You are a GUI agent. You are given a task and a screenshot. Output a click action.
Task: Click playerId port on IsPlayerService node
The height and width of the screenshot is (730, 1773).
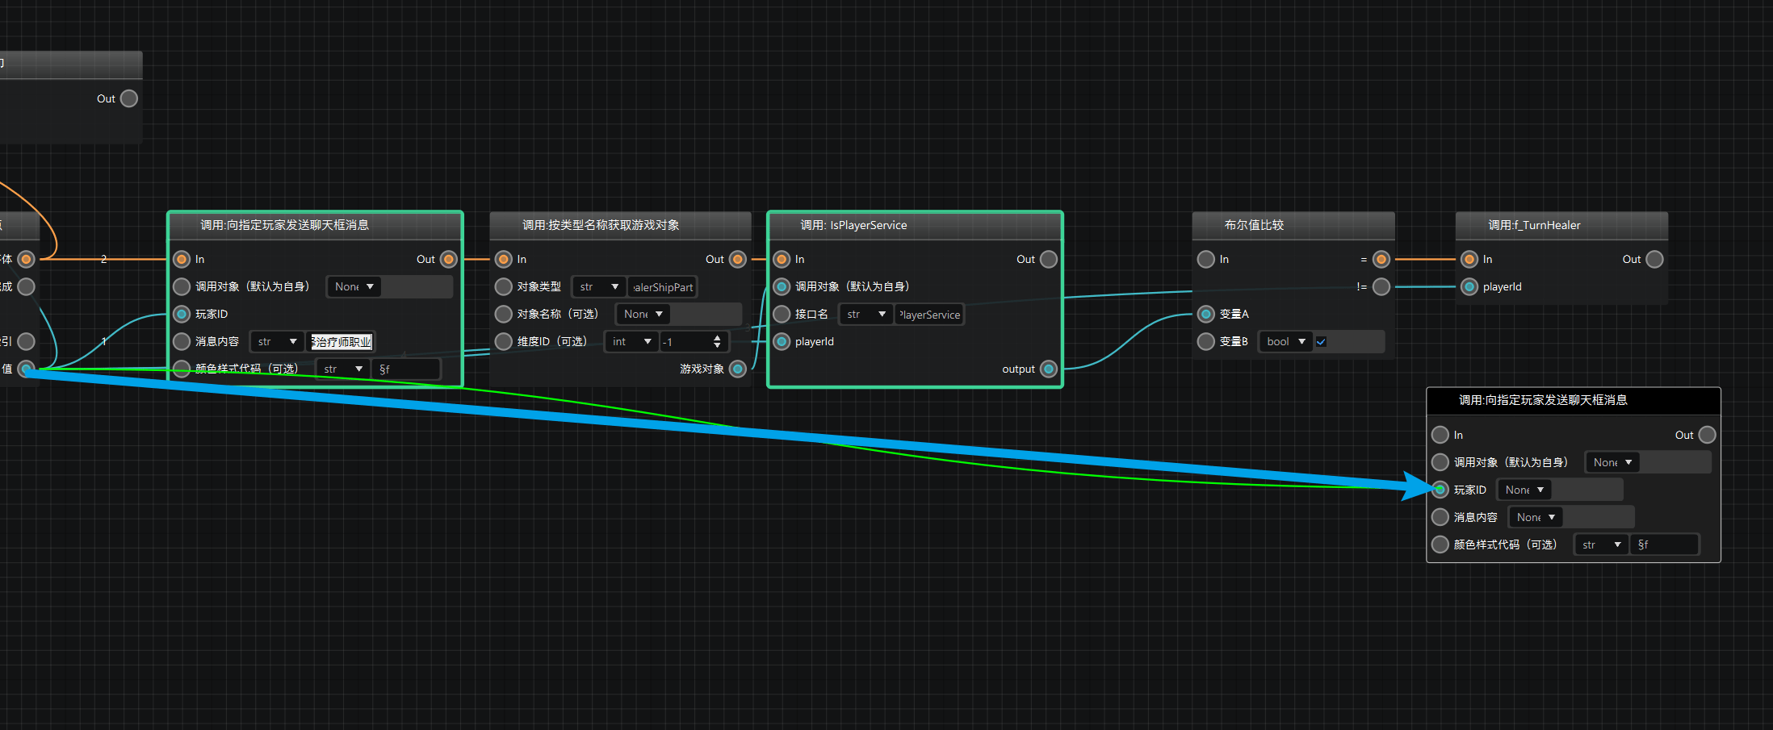(782, 341)
